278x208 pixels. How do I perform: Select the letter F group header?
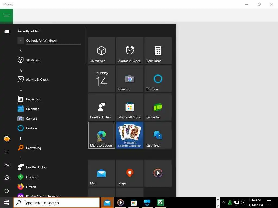[21, 158]
